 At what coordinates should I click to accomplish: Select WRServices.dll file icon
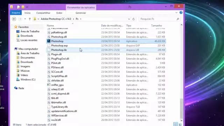[x=49, y=115]
